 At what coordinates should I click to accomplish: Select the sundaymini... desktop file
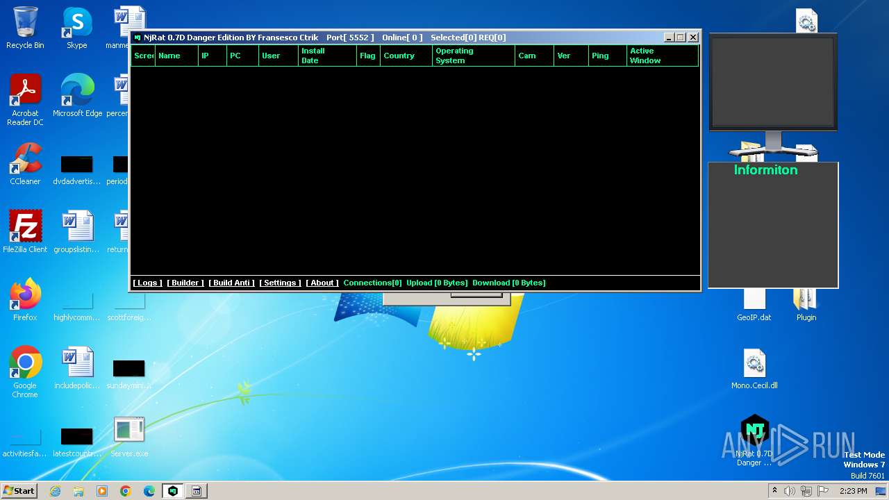[129, 373]
